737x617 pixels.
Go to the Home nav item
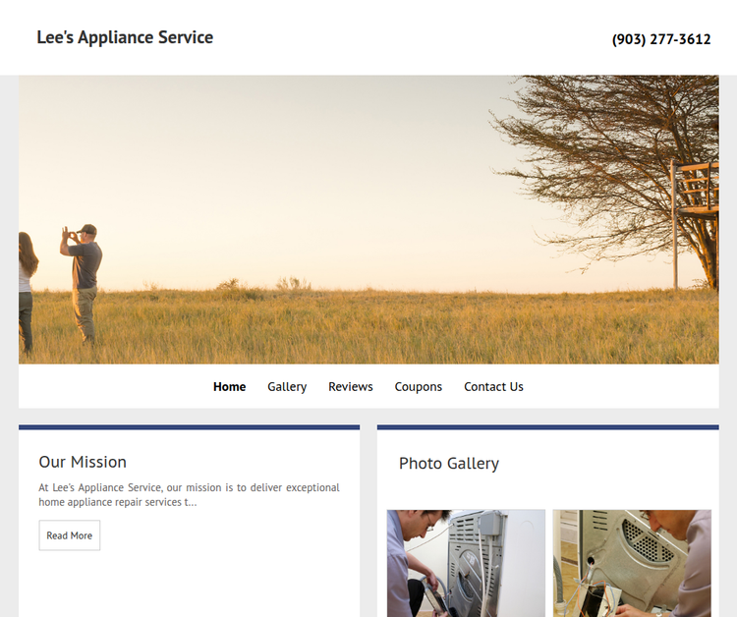pyautogui.click(x=229, y=386)
